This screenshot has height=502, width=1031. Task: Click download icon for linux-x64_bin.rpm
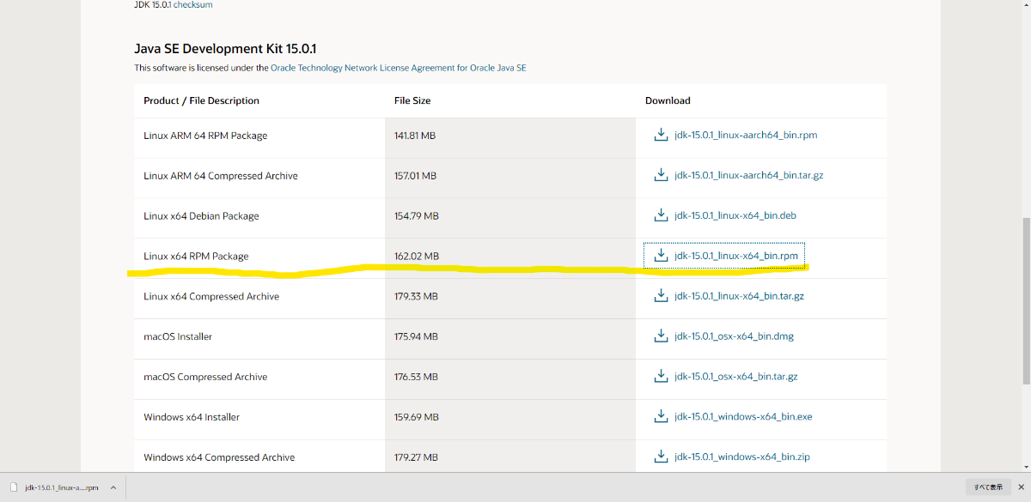pos(661,255)
